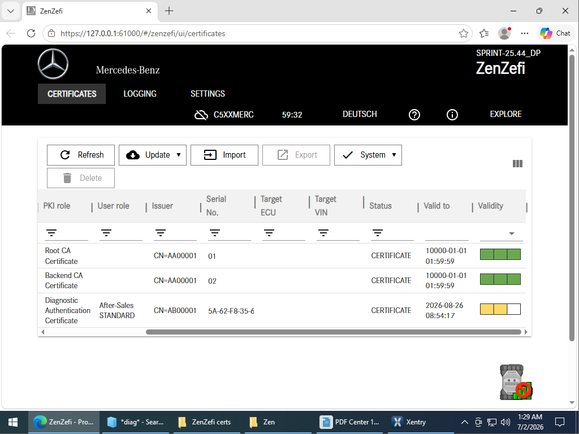Click the Refresh button
Image resolution: width=579 pixels, height=434 pixels.
(81, 155)
